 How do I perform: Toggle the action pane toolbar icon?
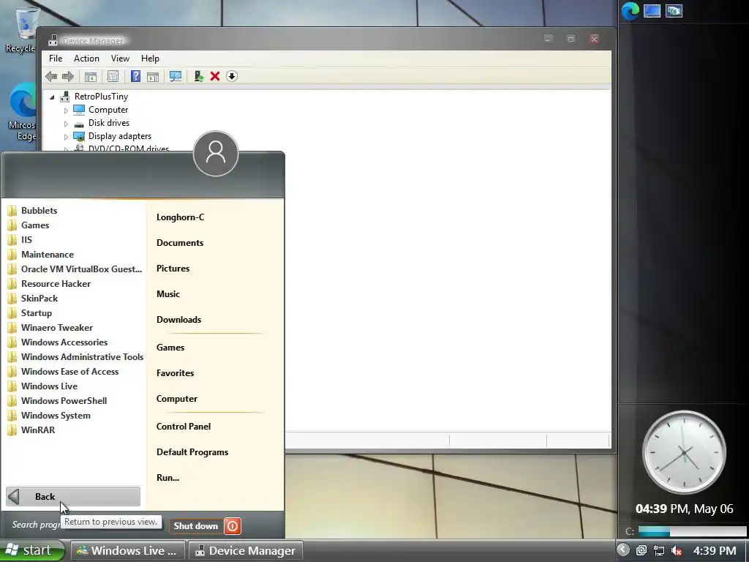coord(153,76)
